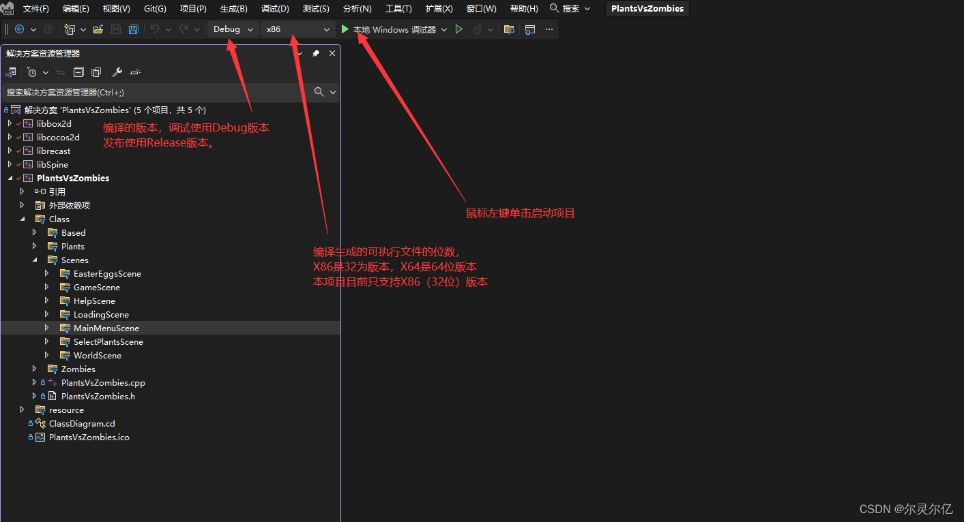
Task: Open Solution Explorer window position dropdown arrow
Action: (300, 53)
